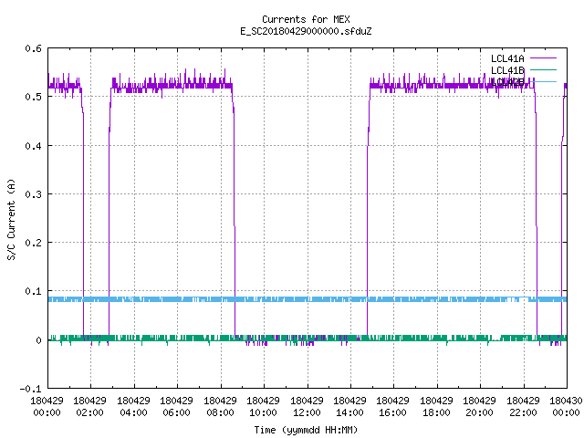Click the LCL41A legend label

click(507, 58)
